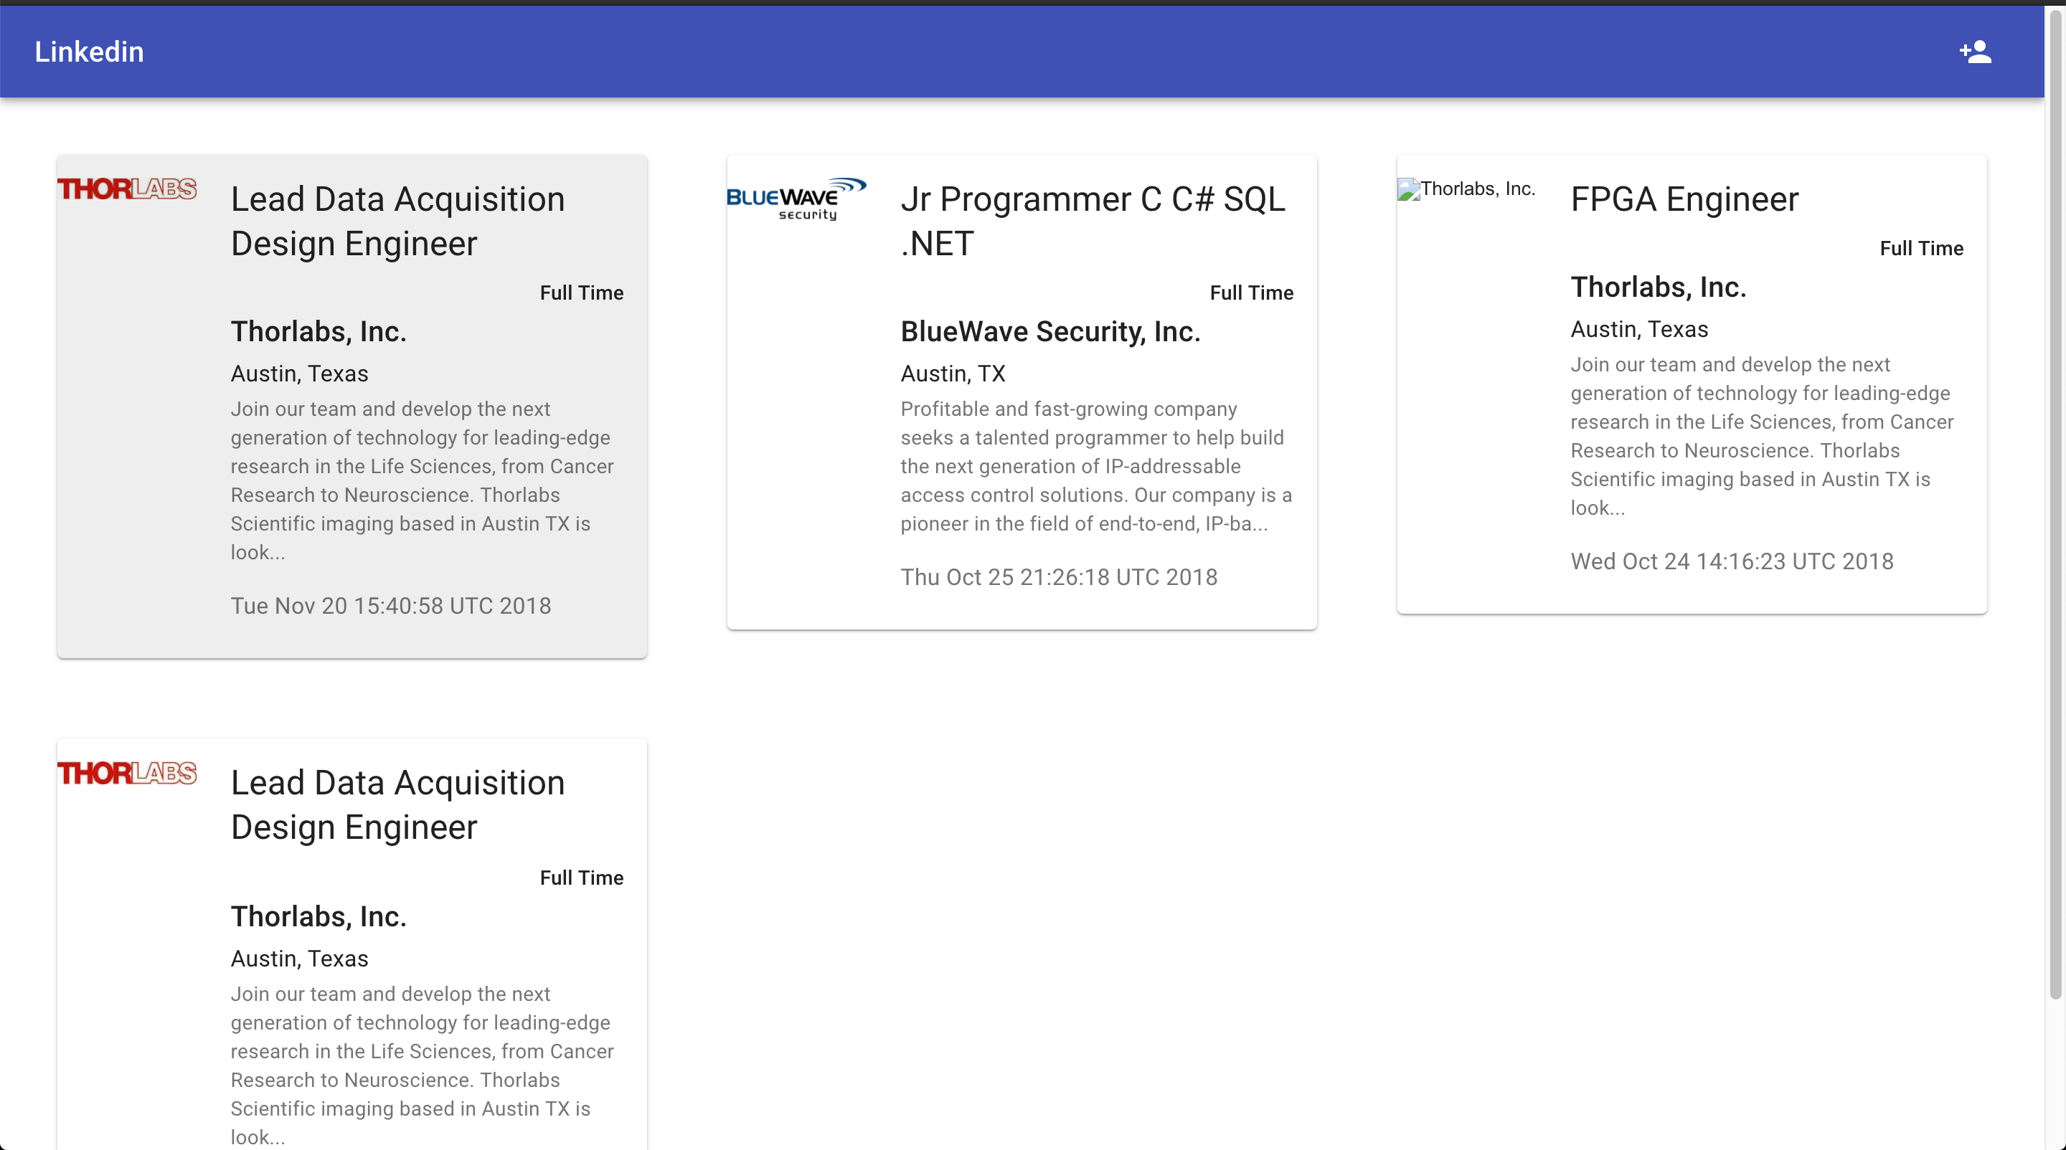Click BlueWave Security, Inc. company name
2066x1150 pixels.
(1049, 331)
